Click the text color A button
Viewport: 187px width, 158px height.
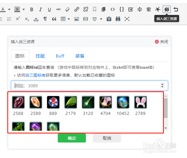3,9
